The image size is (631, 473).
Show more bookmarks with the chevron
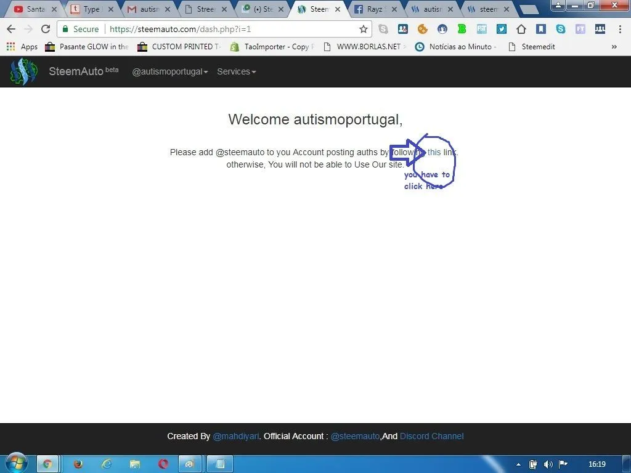(614, 47)
